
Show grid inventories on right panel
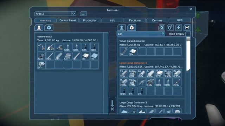[x=131, y=27]
